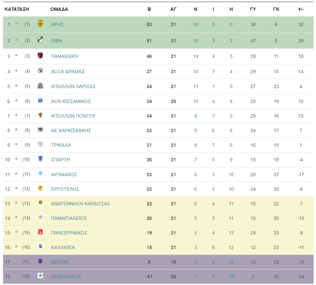
Task: Click the ΑΙΓΙΝΙΑΚΟΣ light blue crest icon
Action: pos(40,173)
